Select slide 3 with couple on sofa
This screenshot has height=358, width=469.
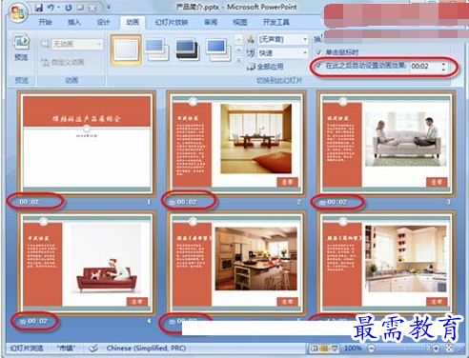point(386,143)
